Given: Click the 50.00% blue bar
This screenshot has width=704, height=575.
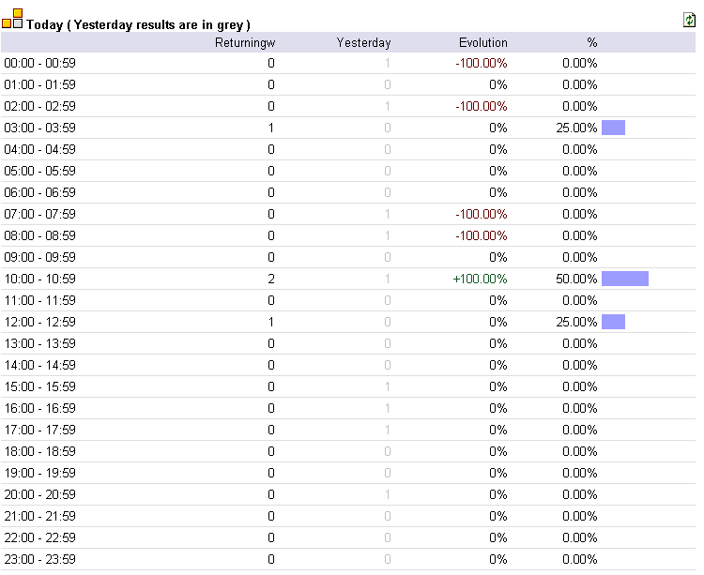Looking at the screenshot, I should [x=625, y=279].
